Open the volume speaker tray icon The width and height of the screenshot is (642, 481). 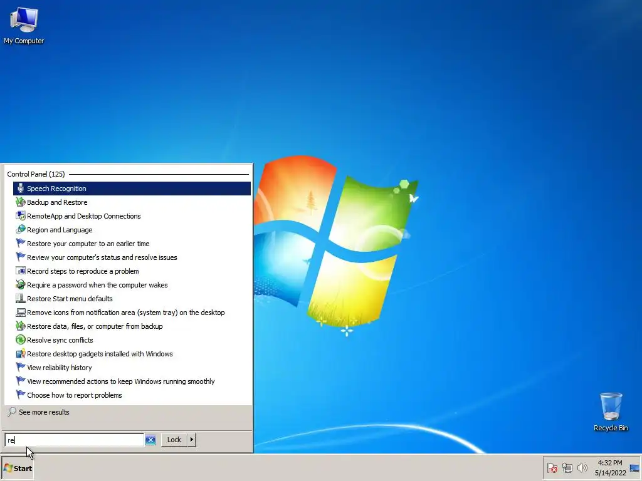[x=582, y=468]
